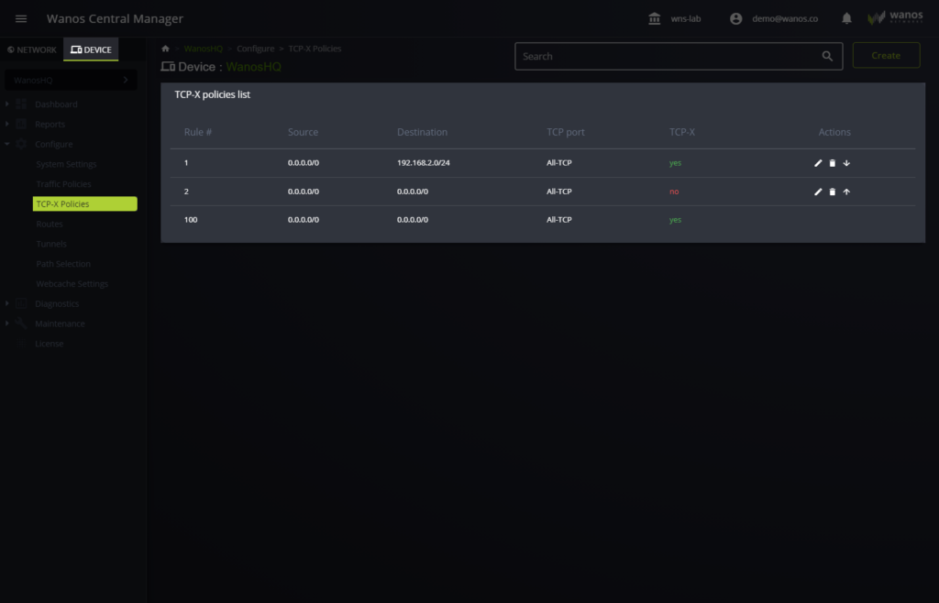The height and width of the screenshot is (603, 939).
Task: Collapse the Configure section
Action: [x=7, y=144]
